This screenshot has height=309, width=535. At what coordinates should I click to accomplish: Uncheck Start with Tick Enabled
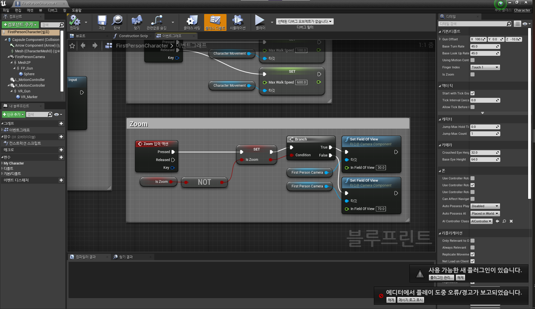point(472,93)
